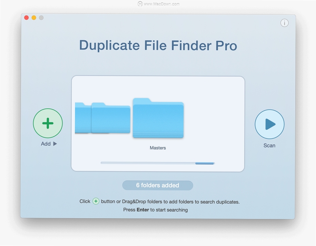Open the info icon in the top right
The image size is (316, 246).
[x=284, y=23]
